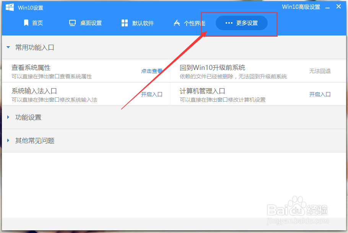The image size is (348, 233).
Task: Click description 可以直接在弹出窗口查看系统属性
Action: pos(52,76)
